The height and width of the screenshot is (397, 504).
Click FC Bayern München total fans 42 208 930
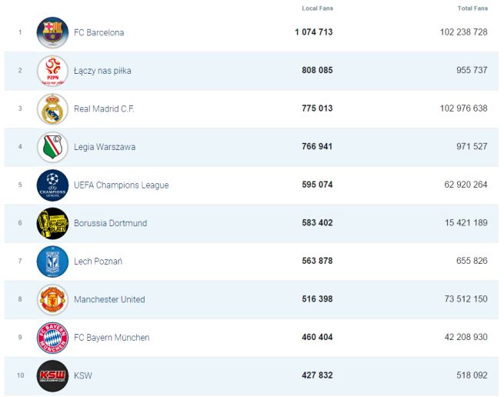click(x=464, y=337)
